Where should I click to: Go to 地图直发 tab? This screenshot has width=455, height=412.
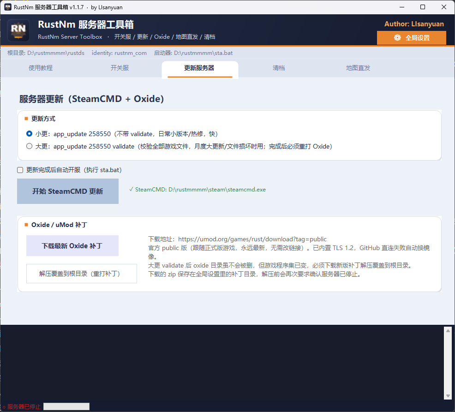[x=358, y=68]
